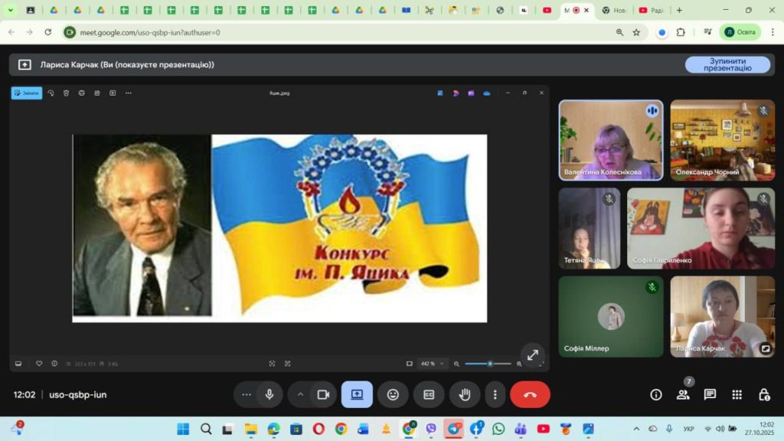784x441 pixels.
Task: Select Софія Гавриленко video tile
Action: 701,228
